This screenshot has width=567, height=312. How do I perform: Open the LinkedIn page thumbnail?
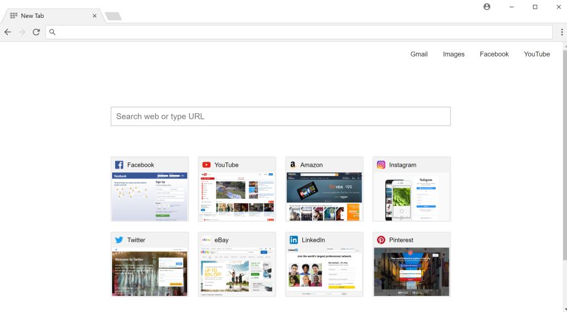(x=324, y=272)
